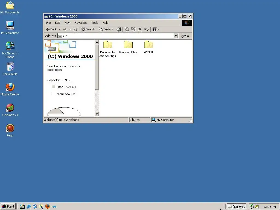Launch Firefox from quick launch

pyautogui.click(x=48, y=207)
